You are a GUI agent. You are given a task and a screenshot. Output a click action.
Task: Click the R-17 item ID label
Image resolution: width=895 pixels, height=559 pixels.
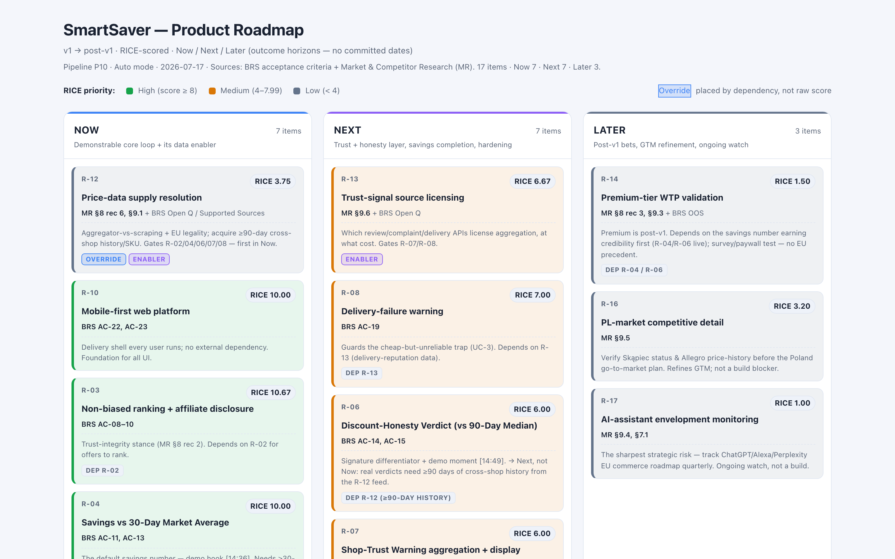609,401
